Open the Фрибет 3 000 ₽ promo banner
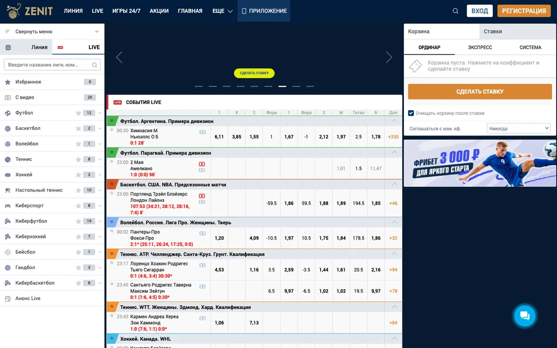The image size is (557, 348). point(480,163)
